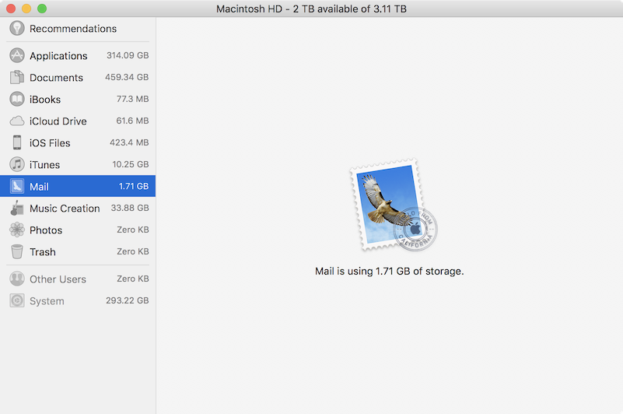The width and height of the screenshot is (623, 414).
Task: Click the Recommendations lightbulb icon
Action: point(17,28)
